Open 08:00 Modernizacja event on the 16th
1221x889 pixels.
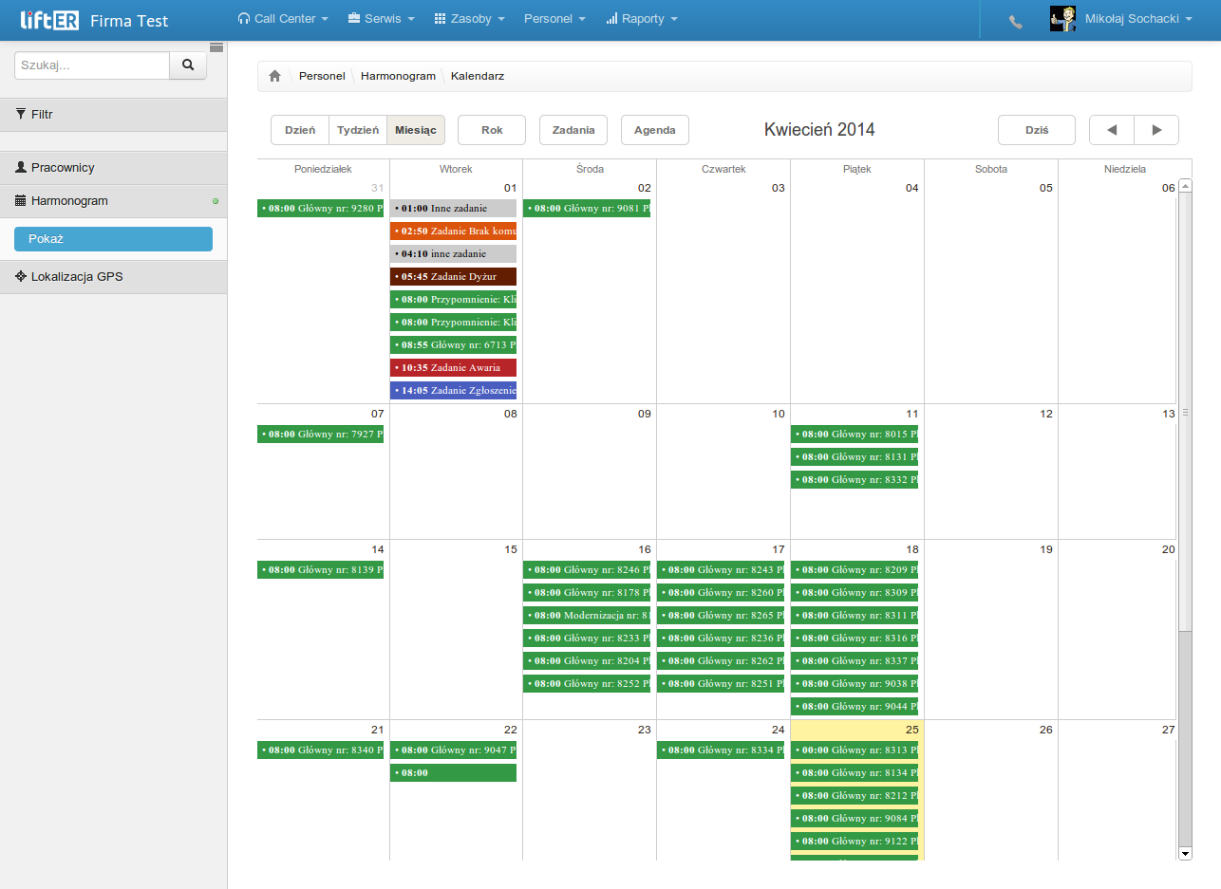[587, 615]
